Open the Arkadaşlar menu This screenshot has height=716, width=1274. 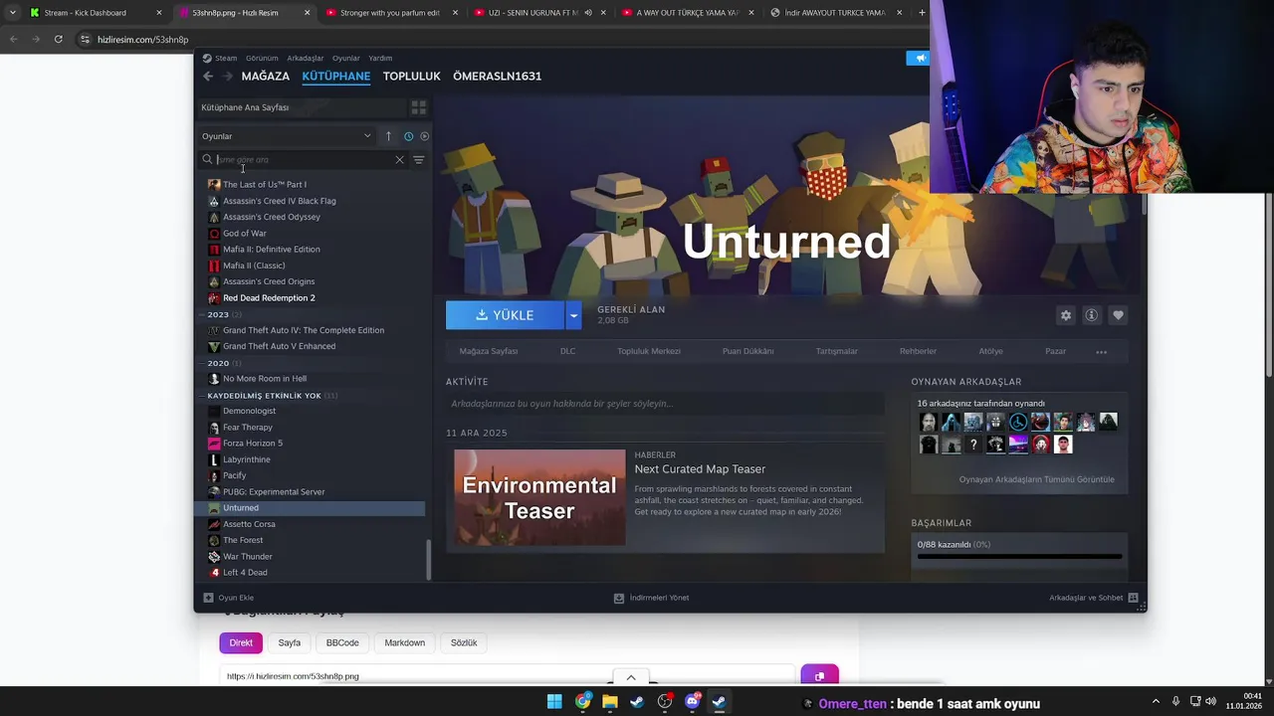pyautogui.click(x=306, y=58)
